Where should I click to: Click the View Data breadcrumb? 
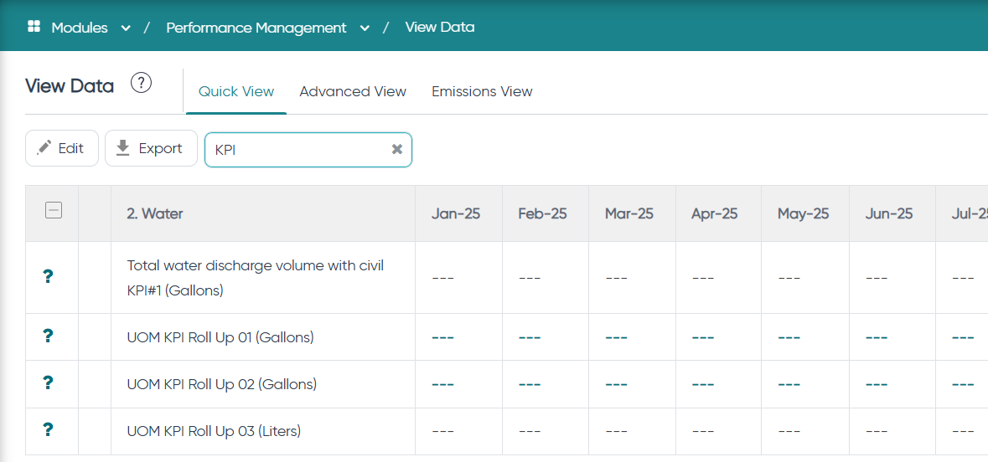440,27
